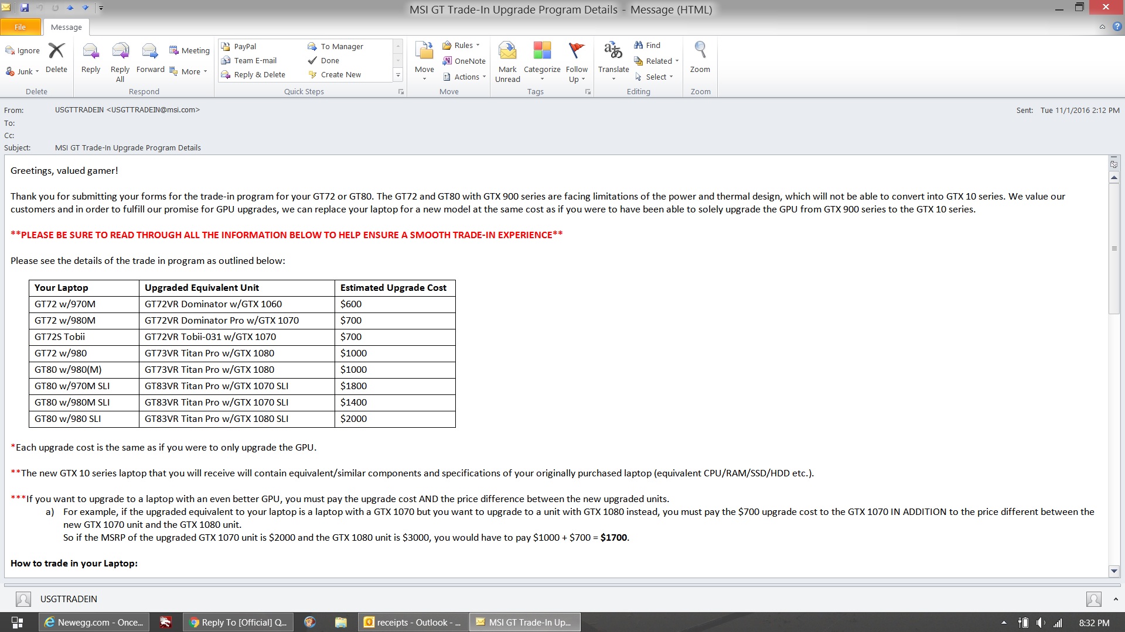Select the Message ribbon tab
1125x632 pixels.
coord(66,27)
